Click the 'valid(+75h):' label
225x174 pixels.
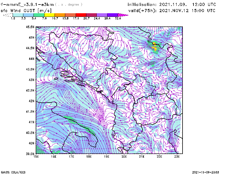point(143,11)
